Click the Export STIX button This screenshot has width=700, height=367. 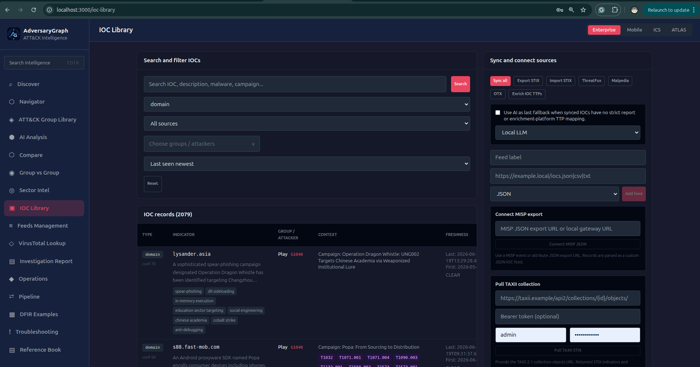(528, 81)
